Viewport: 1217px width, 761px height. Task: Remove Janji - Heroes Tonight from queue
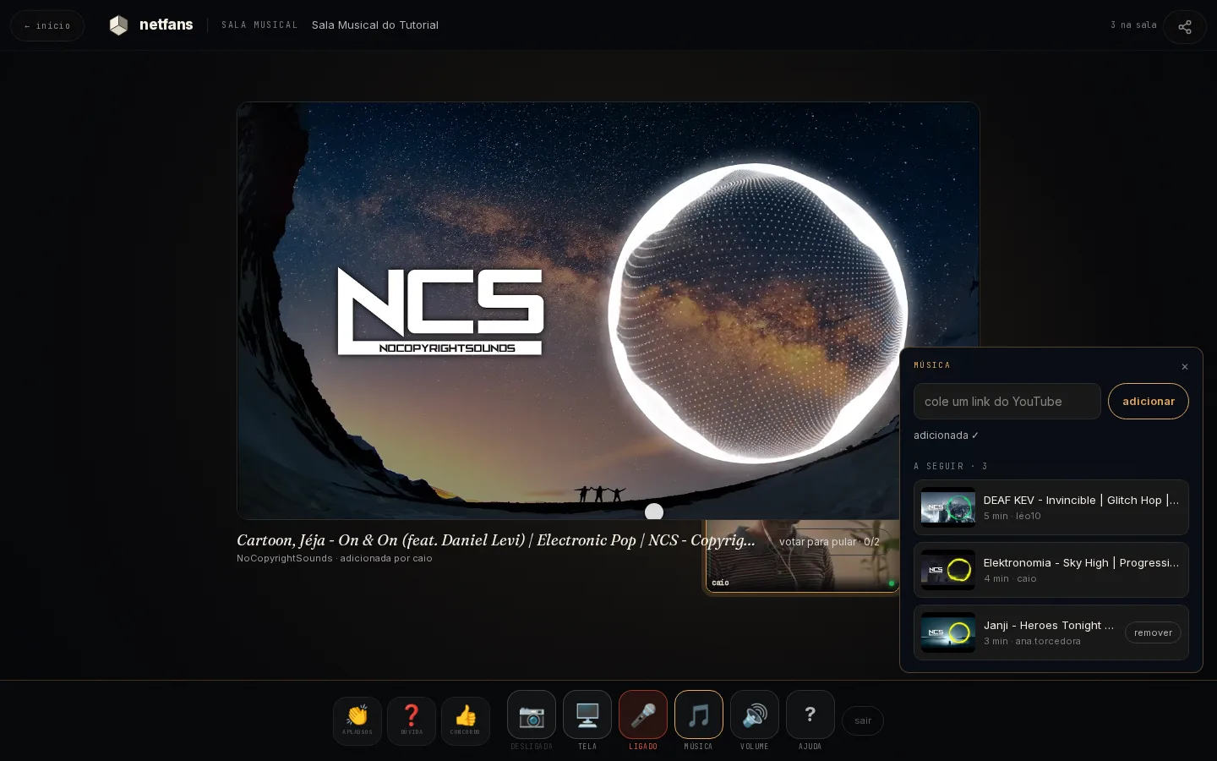pyautogui.click(x=1153, y=632)
